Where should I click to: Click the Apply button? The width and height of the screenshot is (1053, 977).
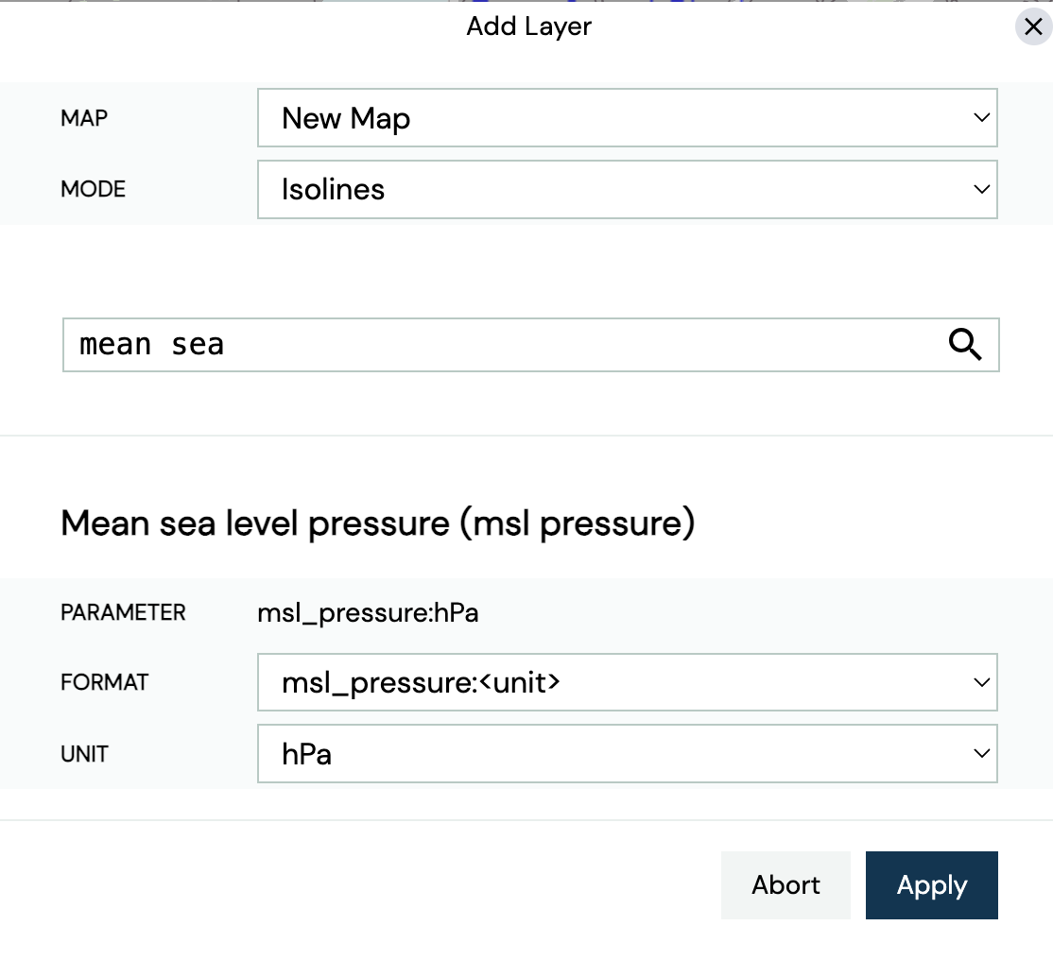(x=931, y=885)
